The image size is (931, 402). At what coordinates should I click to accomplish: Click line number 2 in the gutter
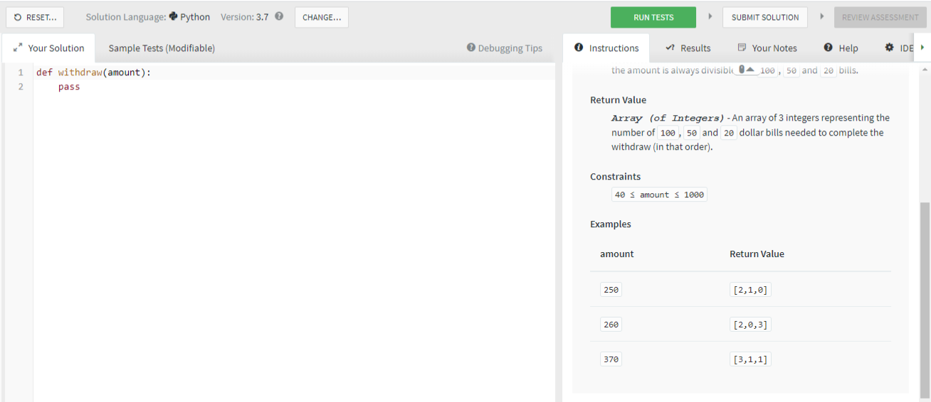21,87
